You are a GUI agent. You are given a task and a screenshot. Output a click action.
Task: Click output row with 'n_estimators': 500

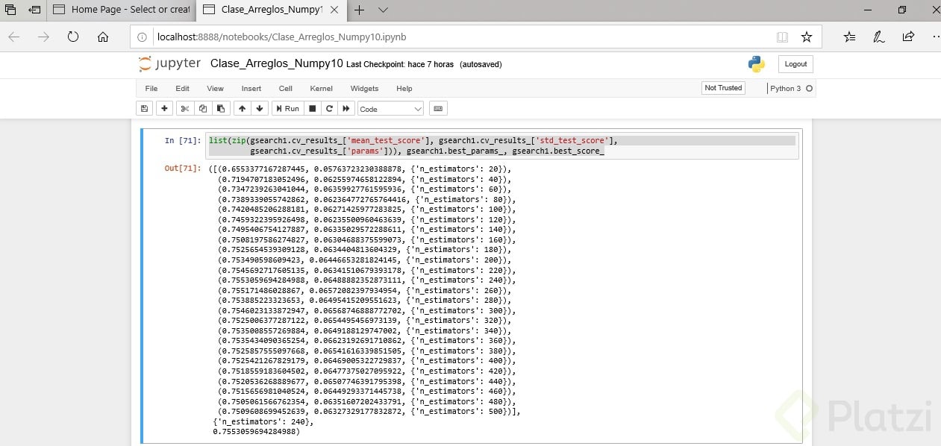click(369, 411)
